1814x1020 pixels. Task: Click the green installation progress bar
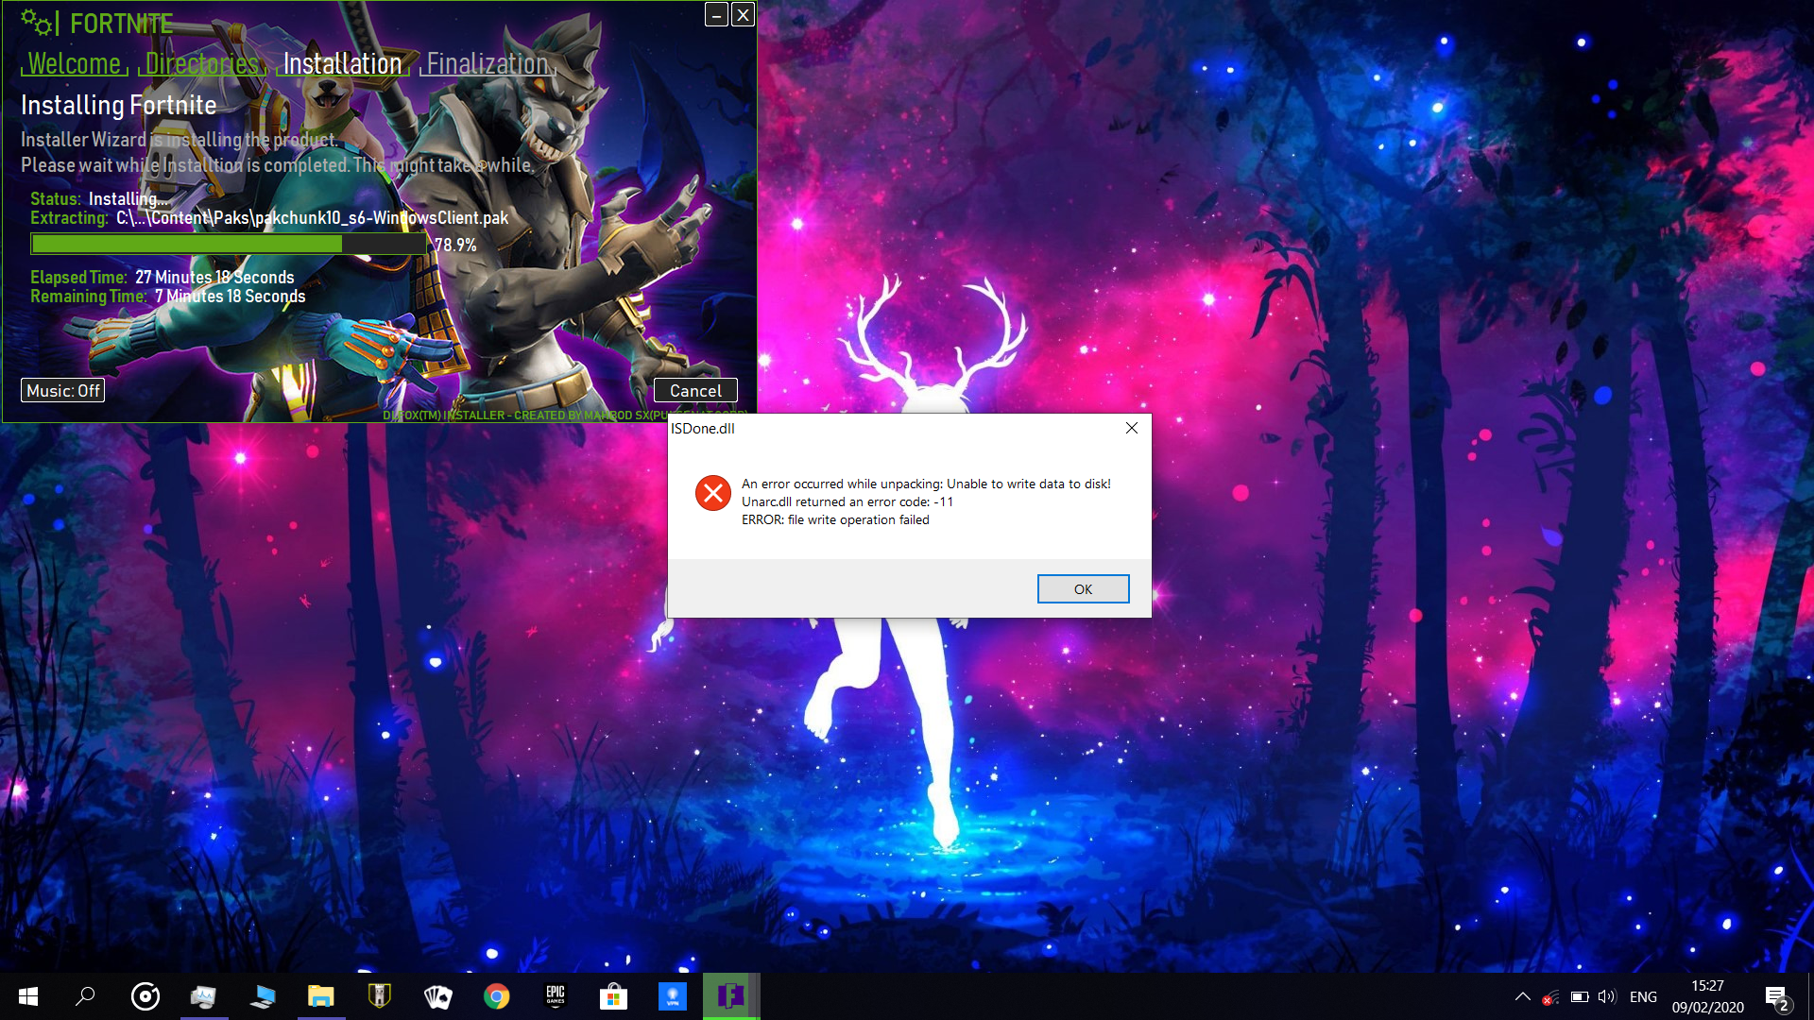coord(227,245)
